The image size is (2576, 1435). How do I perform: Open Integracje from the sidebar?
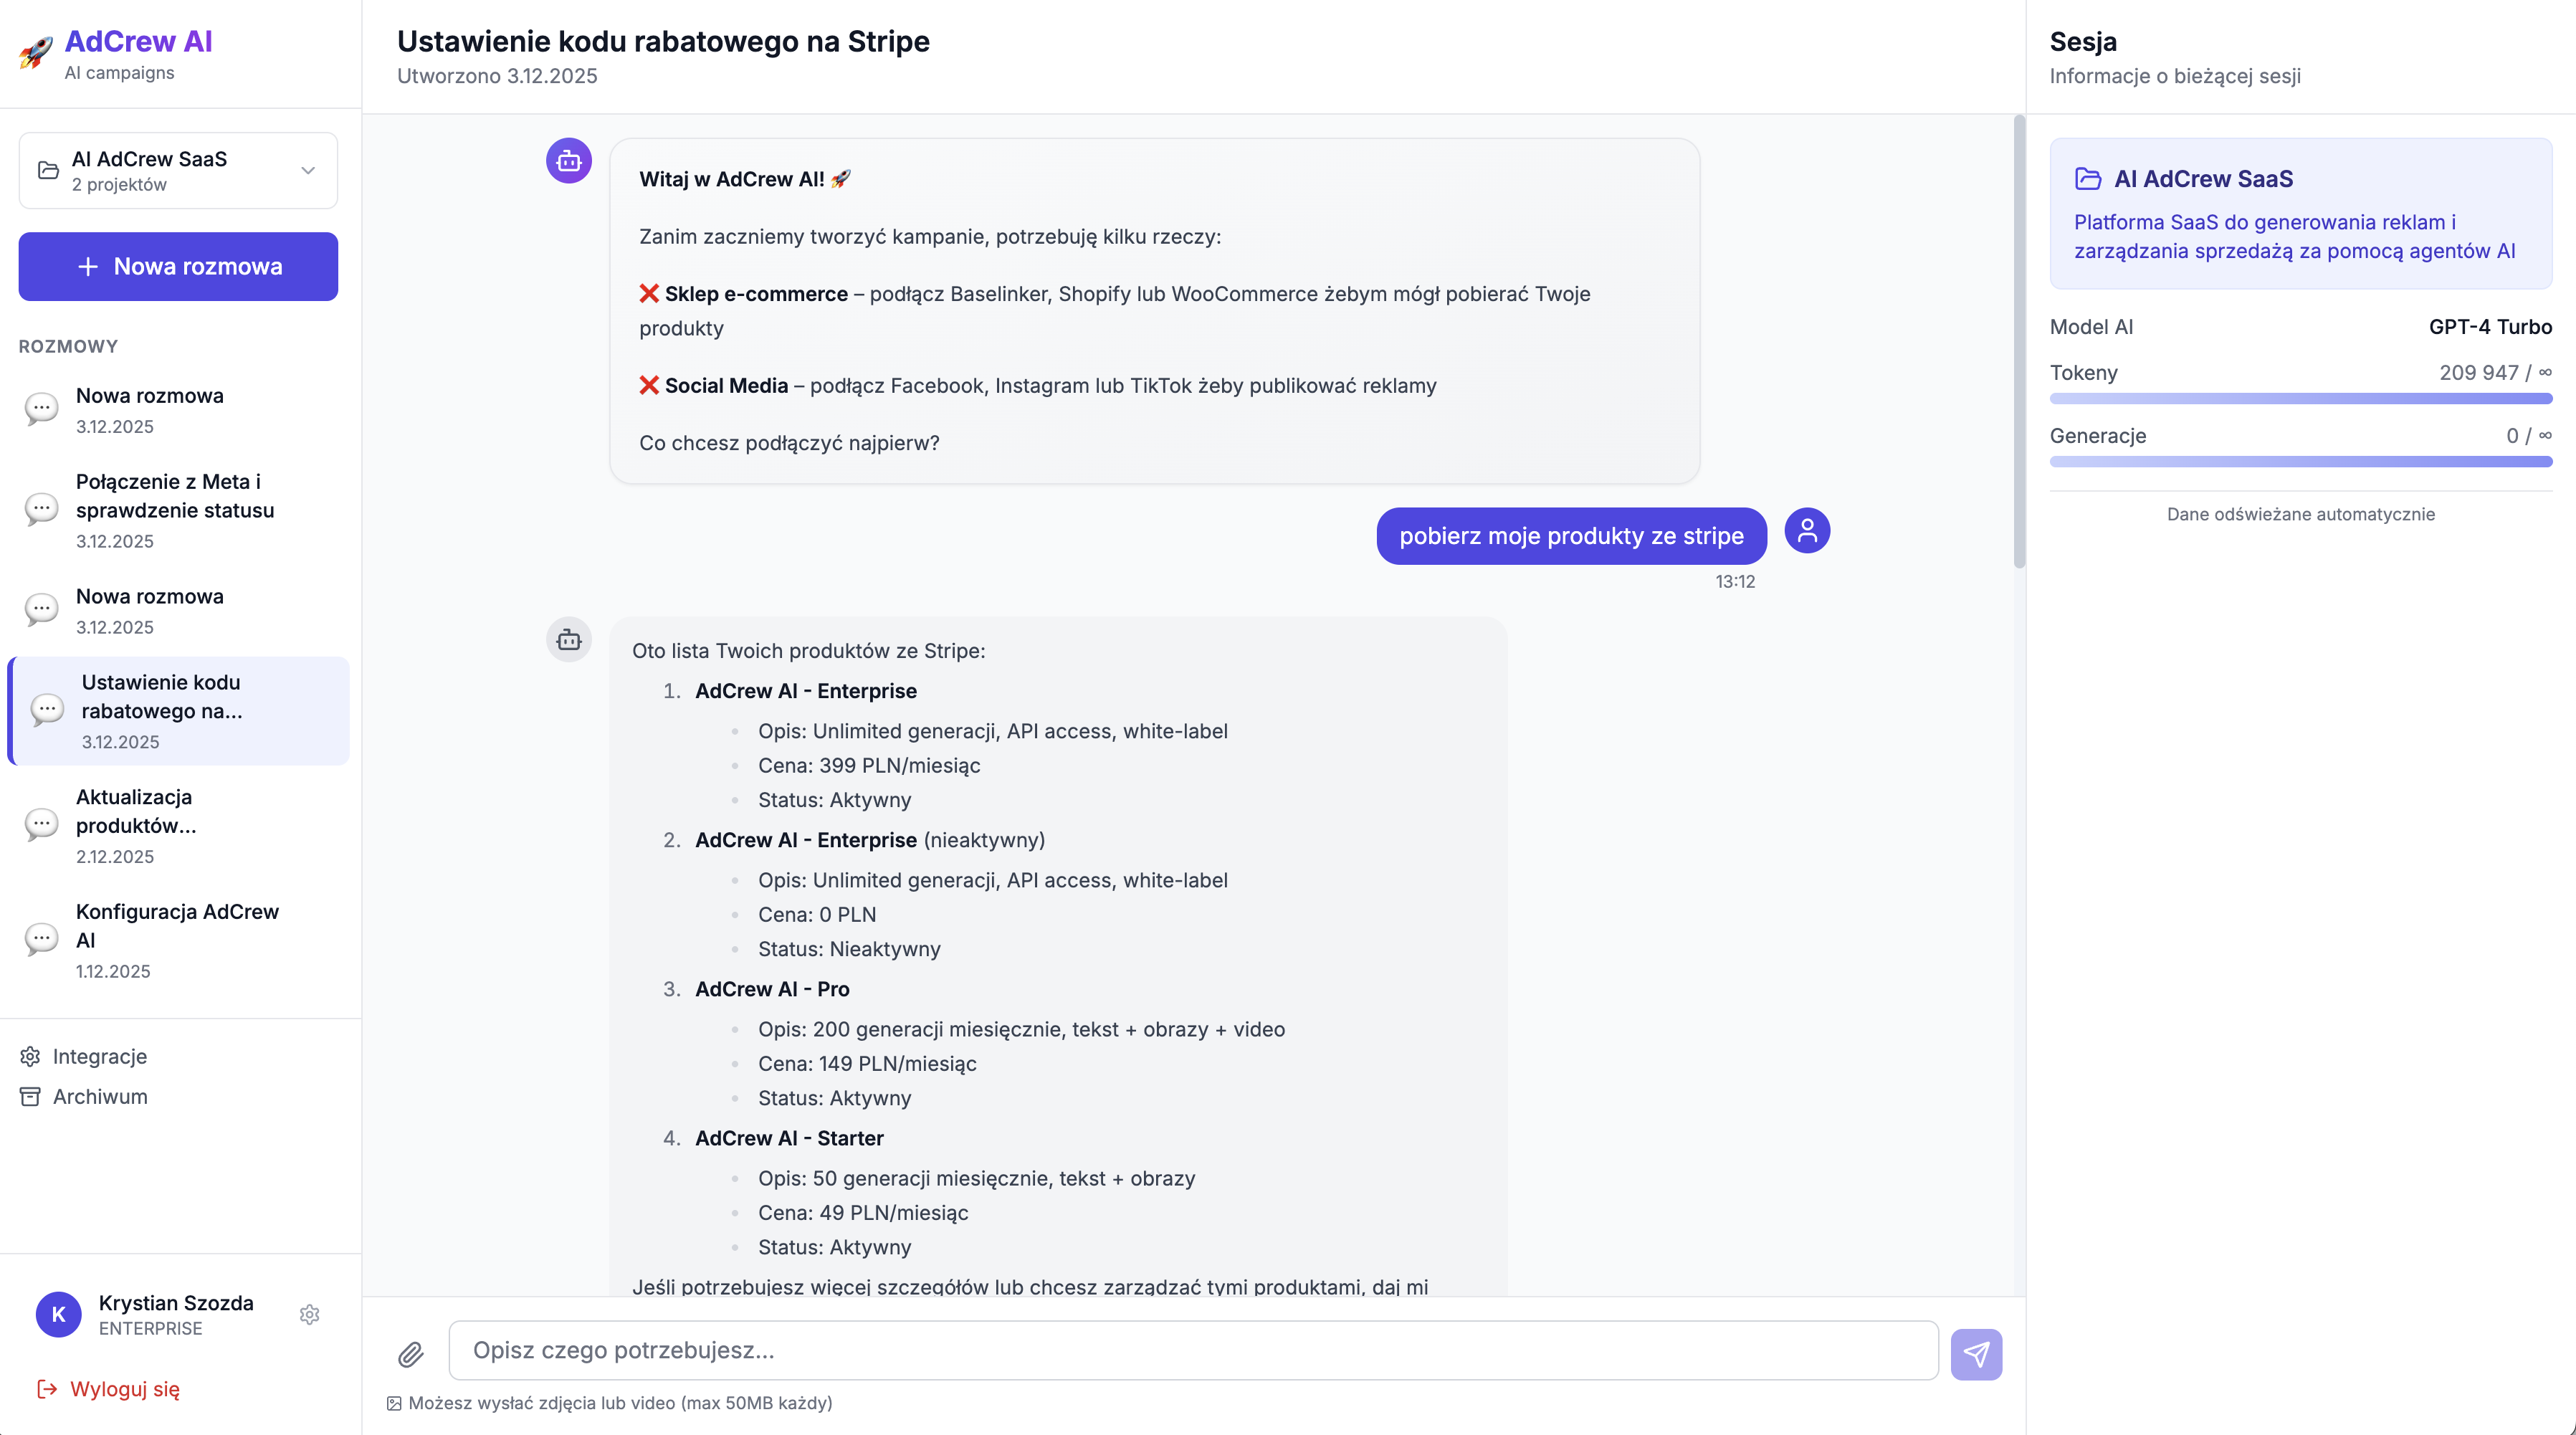coord(99,1057)
